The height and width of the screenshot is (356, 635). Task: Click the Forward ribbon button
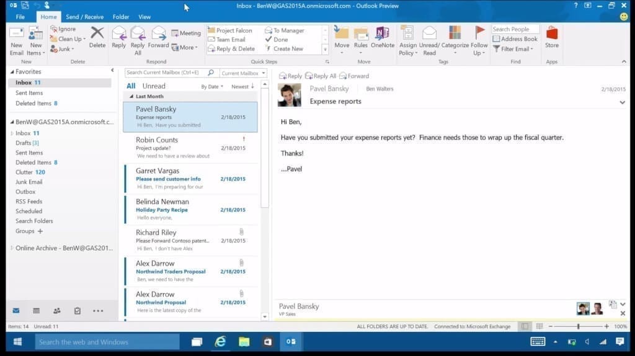pos(158,37)
